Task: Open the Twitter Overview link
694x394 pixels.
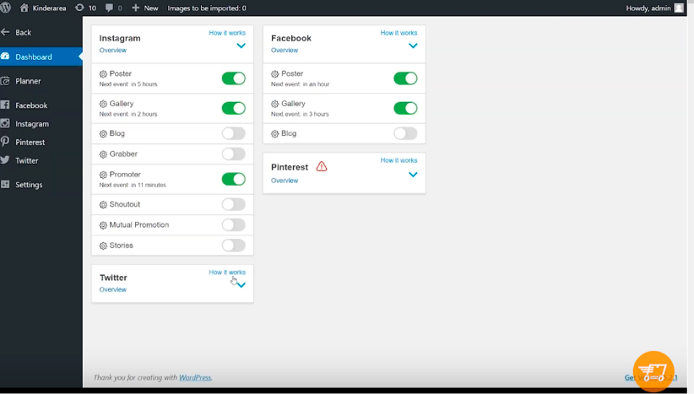Action: [x=113, y=289]
